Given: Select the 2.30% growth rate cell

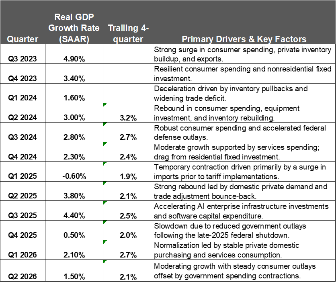Looking at the screenshot, I should [74, 152].
